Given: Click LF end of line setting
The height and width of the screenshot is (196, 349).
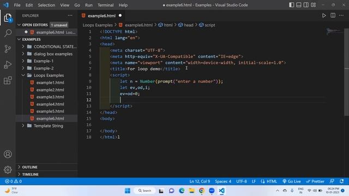Looking at the screenshot, I should point(254,181).
